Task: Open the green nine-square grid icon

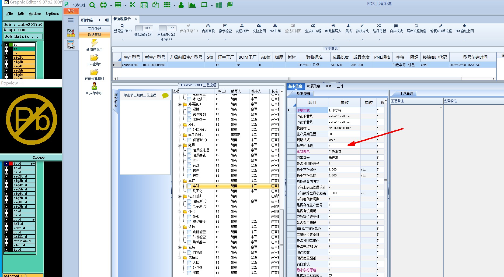Action: [x=167, y=5]
